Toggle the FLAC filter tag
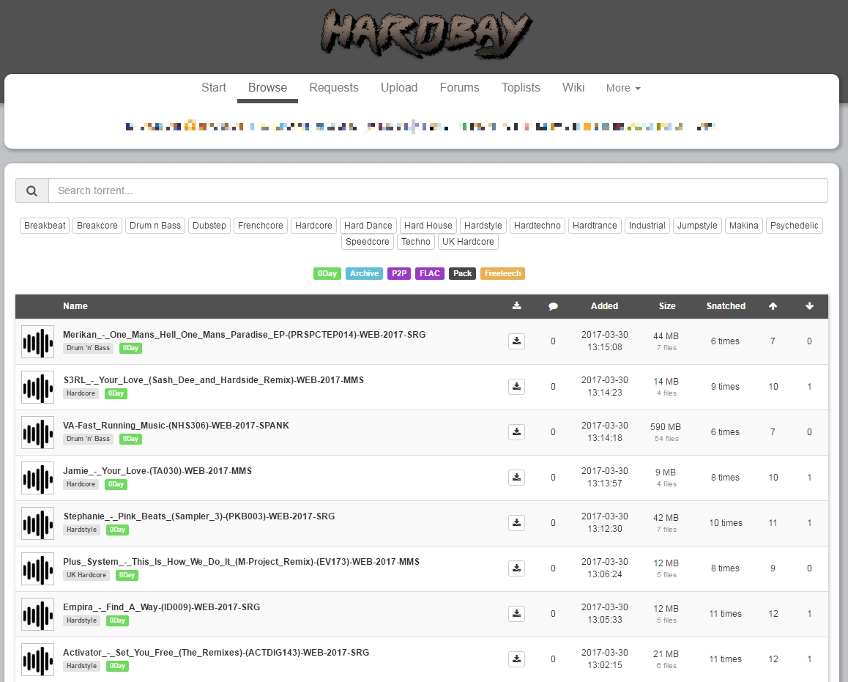Image resolution: width=848 pixels, height=682 pixels. tap(430, 273)
